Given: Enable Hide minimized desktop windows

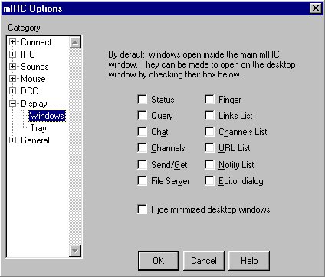Looking at the screenshot, I should point(142,209).
